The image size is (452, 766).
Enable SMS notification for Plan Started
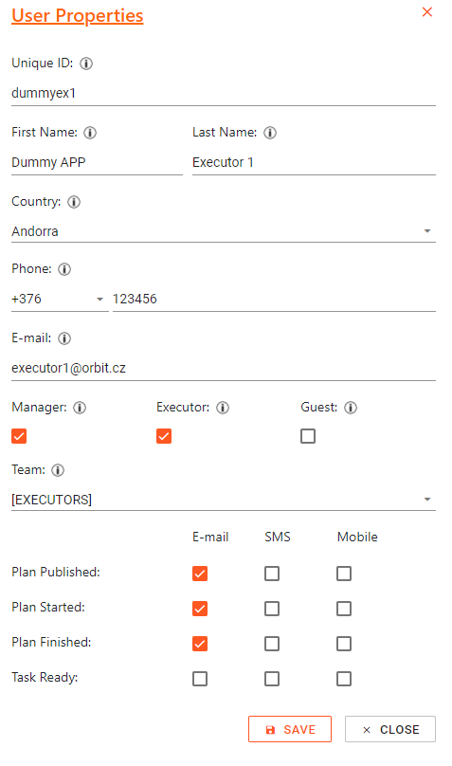coord(272,609)
